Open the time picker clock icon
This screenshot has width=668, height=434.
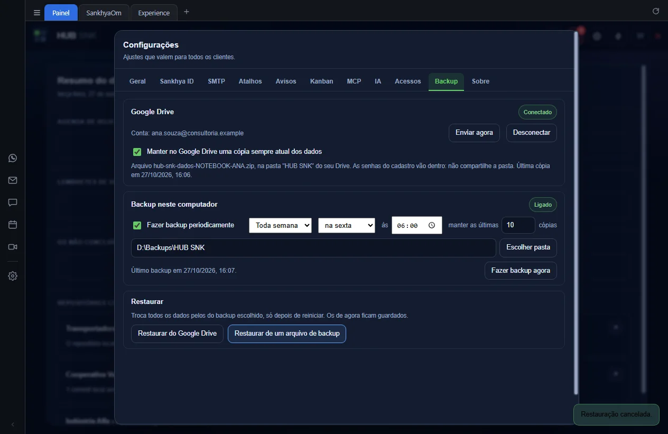[x=432, y=225]
